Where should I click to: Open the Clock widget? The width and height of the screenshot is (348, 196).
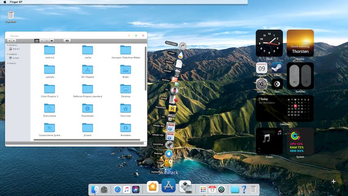click(x=269, y=43)
